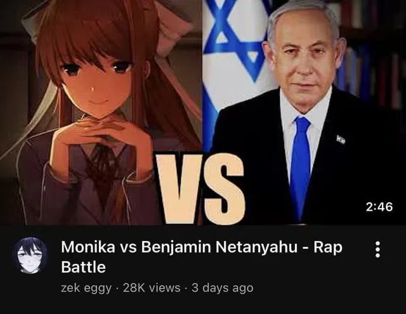Visit the zek eggy channel name
Image resolution: width=406 pixels, height=314 pixels.
[86, 288]
